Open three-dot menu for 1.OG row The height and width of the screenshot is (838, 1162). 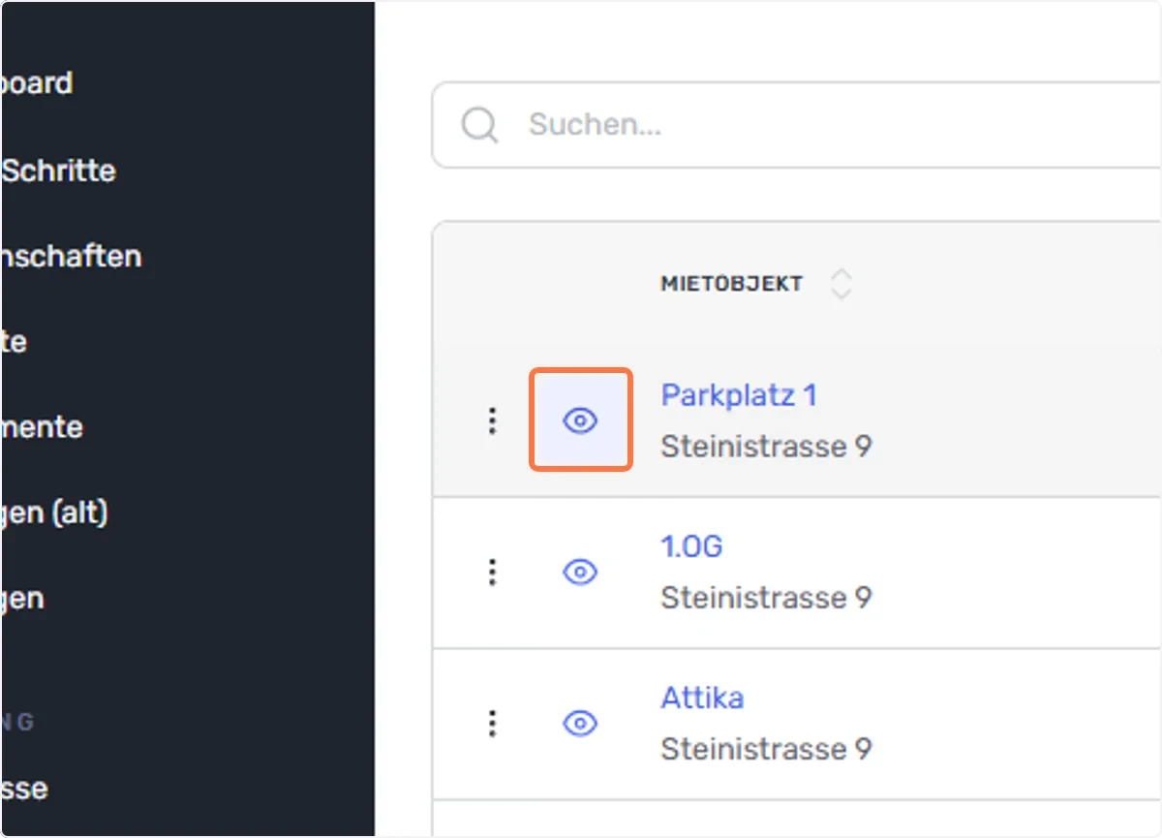492,573
